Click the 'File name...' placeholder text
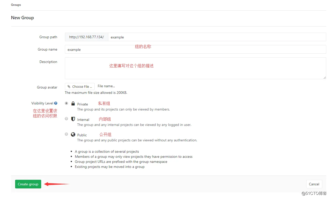Screen dimensions: 329x198 106,86
